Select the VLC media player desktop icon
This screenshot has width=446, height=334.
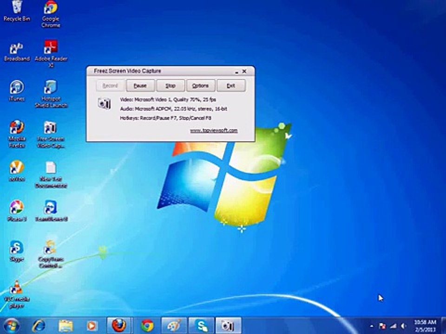coord(17,295)
